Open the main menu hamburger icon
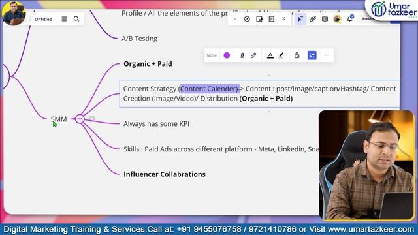 pyautogui.click(x=64, y=19)
